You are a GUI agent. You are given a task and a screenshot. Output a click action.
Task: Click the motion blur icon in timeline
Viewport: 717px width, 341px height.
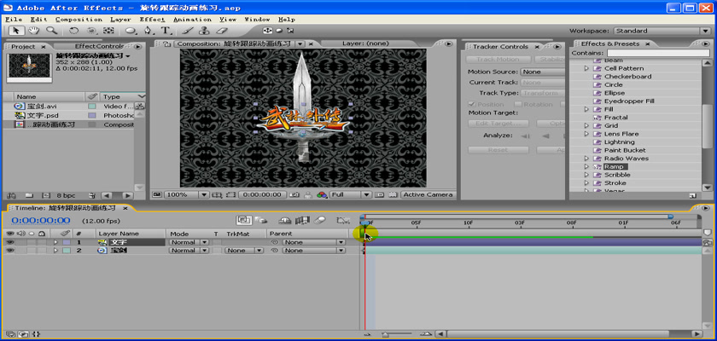319,221
